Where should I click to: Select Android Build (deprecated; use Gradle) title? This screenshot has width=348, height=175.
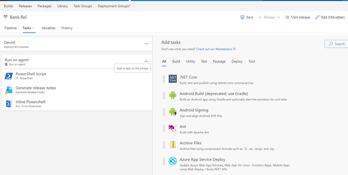(214, 93)
